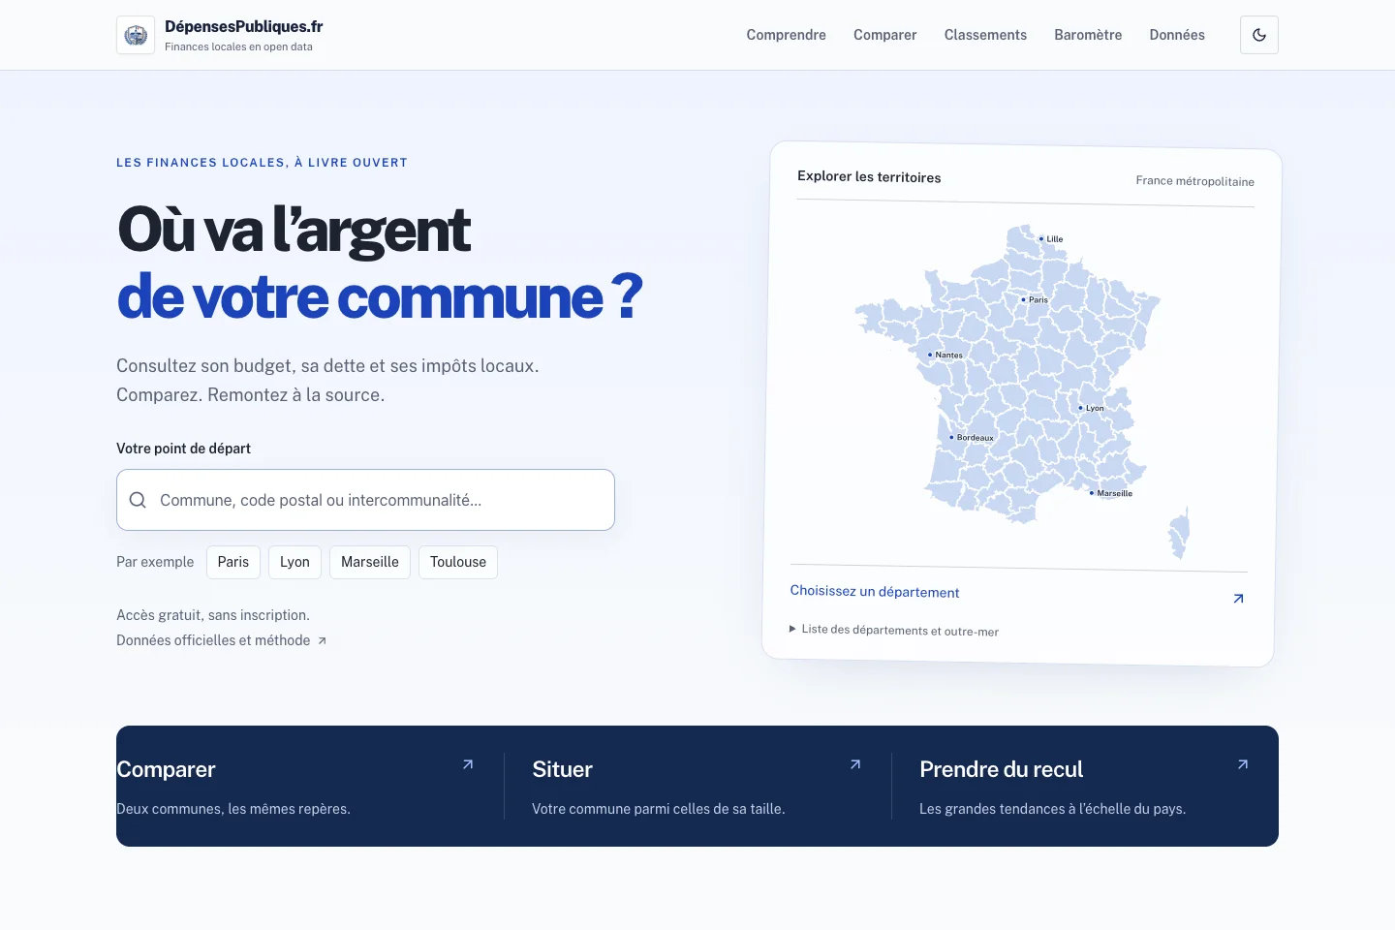Click the DépensesPubliques.fr logo icon

pyautogui.click(x=136, y=35)
